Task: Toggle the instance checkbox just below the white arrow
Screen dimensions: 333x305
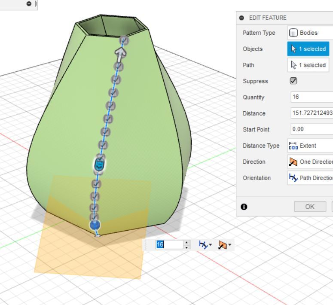Action: pos(119,67)
